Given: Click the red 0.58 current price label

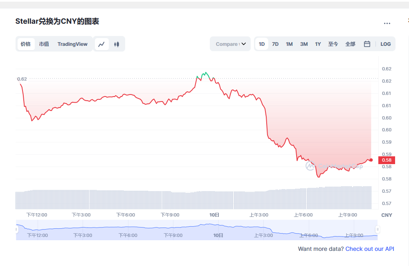Looking at the screenshot, I should (387, 160).
